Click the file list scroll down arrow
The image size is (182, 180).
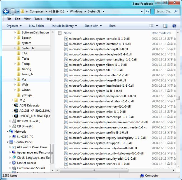pyautogui.click(x=178, y=166)
